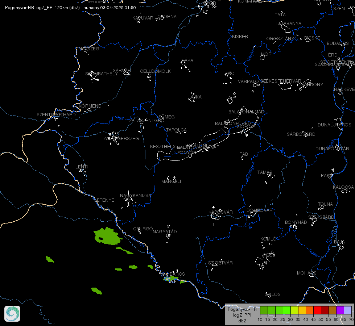Click the MÓR city label
This screenshot has height=326, width=355.
266,54
